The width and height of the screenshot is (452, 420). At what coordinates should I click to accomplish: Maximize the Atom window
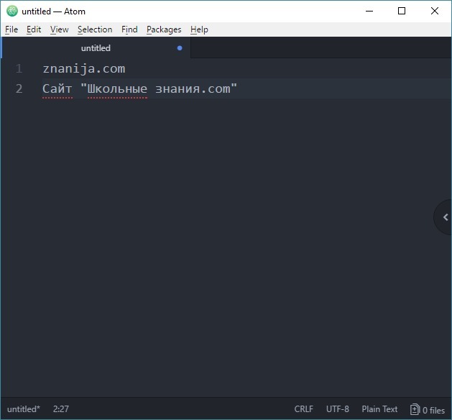[x=402, y=12]
